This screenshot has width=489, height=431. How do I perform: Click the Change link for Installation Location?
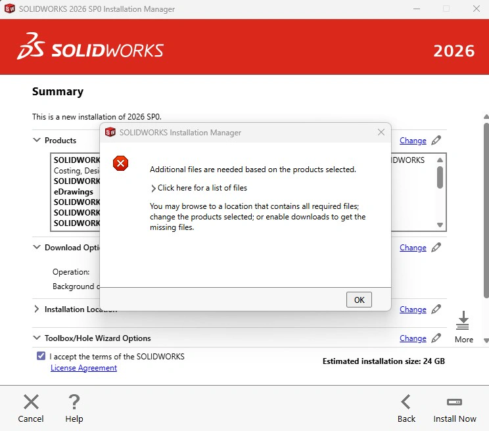tap(413, 309)
